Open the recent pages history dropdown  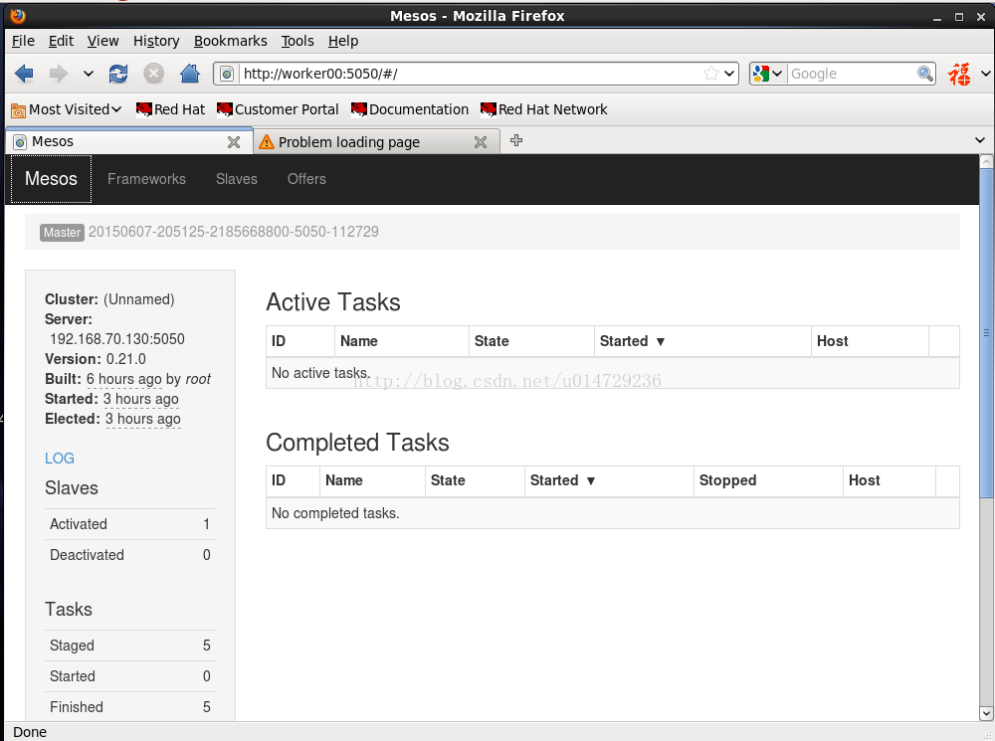pos(89,74)
